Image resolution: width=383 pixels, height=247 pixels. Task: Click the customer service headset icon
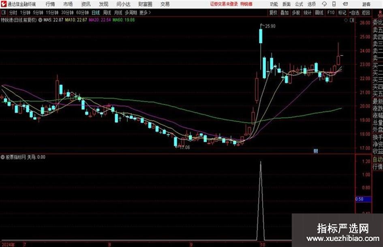coord(324,4)
